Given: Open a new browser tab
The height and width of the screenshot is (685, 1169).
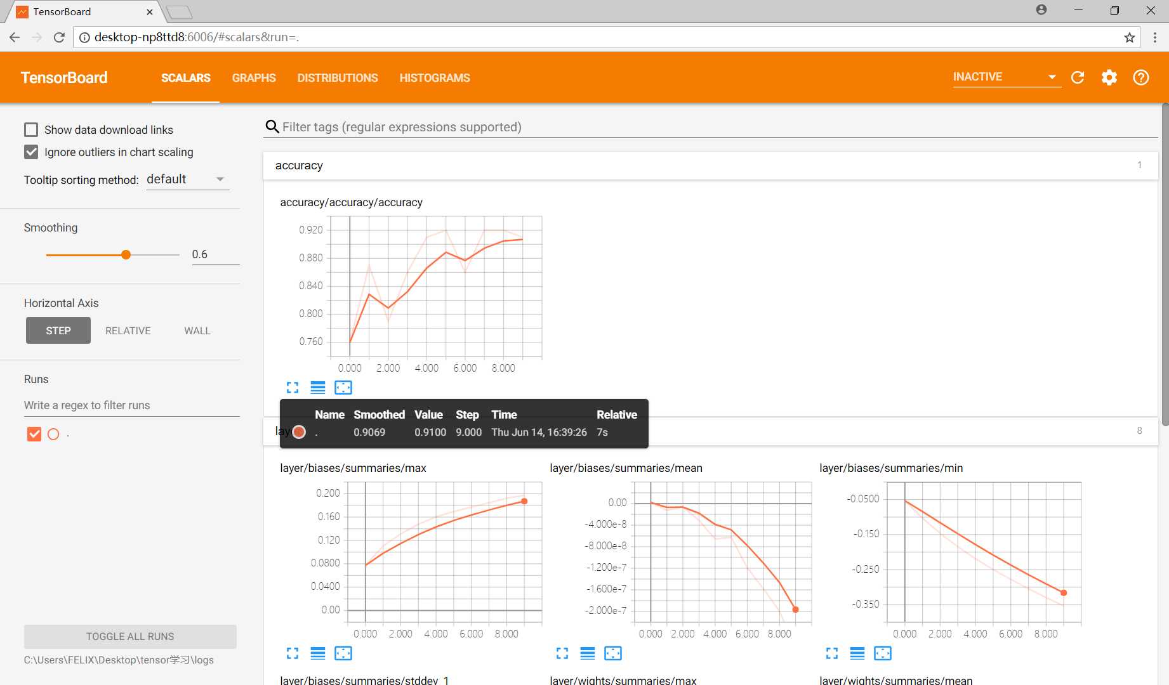Looking at the screenshot, I should tap(179, 12).
